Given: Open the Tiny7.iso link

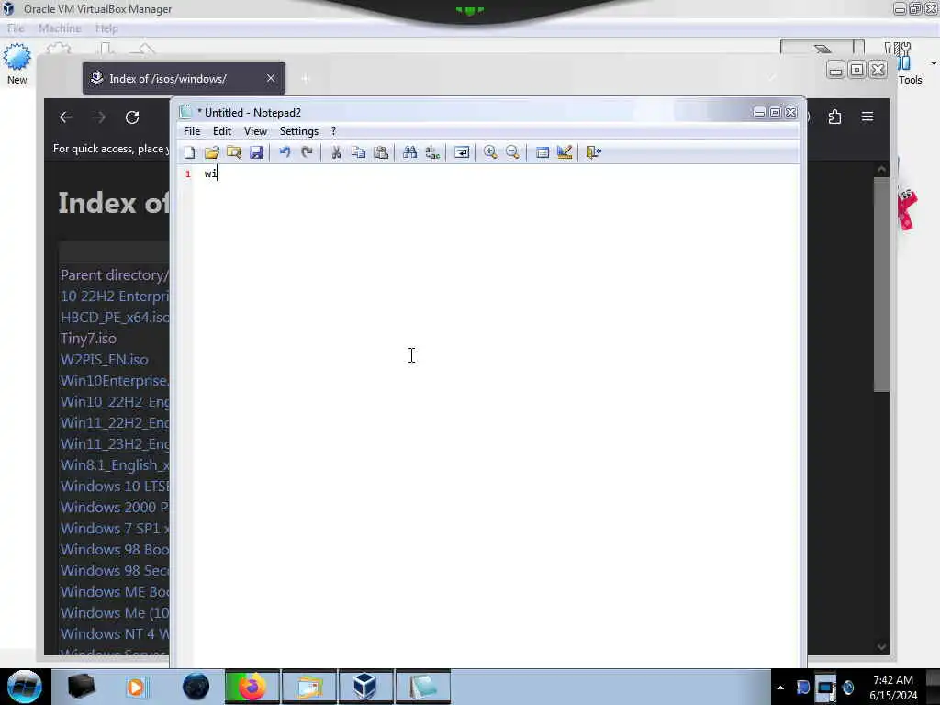Looking at the screenshot, I should pyautogui.click(x=89, y=339).
